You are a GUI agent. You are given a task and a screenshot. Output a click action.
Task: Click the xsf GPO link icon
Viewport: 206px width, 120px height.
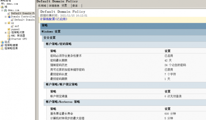click(12, 26)
